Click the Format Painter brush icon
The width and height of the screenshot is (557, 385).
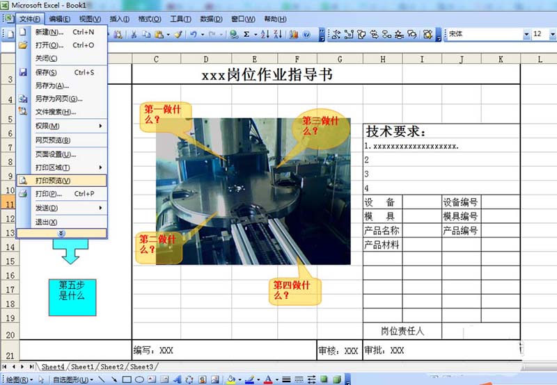178,33
